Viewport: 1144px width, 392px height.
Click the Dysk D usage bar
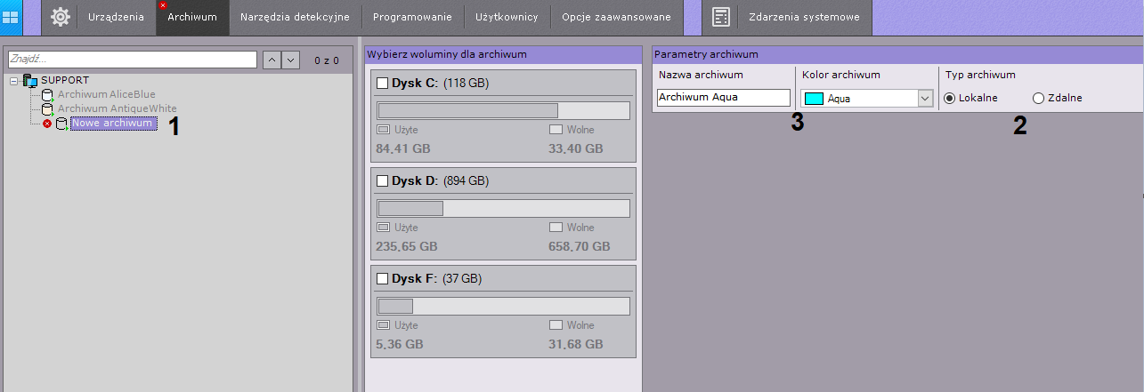point(503,208)
